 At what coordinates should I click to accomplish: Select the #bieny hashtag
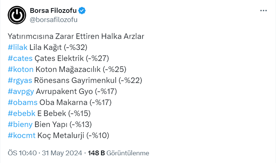[20, 124]
